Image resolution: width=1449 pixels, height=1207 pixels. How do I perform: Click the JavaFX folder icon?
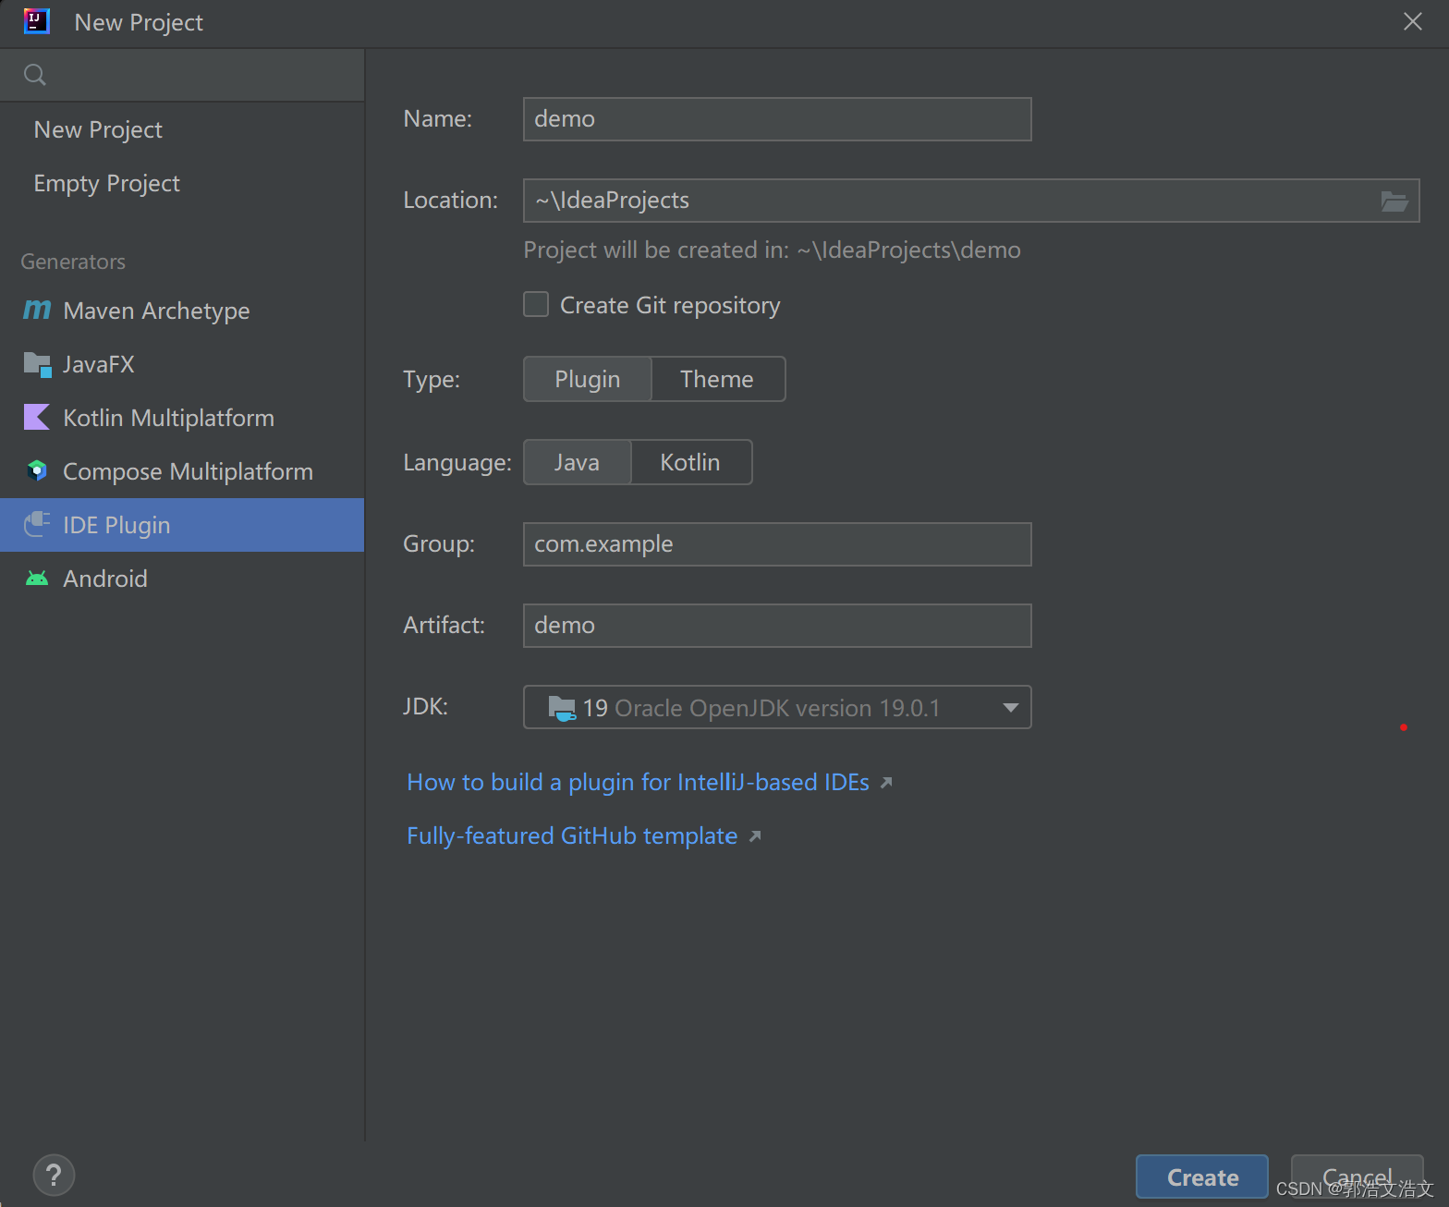pos(37,364)
